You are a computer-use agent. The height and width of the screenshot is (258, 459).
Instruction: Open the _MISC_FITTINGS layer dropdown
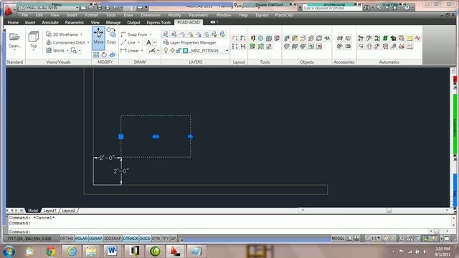(x=227, y=51)
